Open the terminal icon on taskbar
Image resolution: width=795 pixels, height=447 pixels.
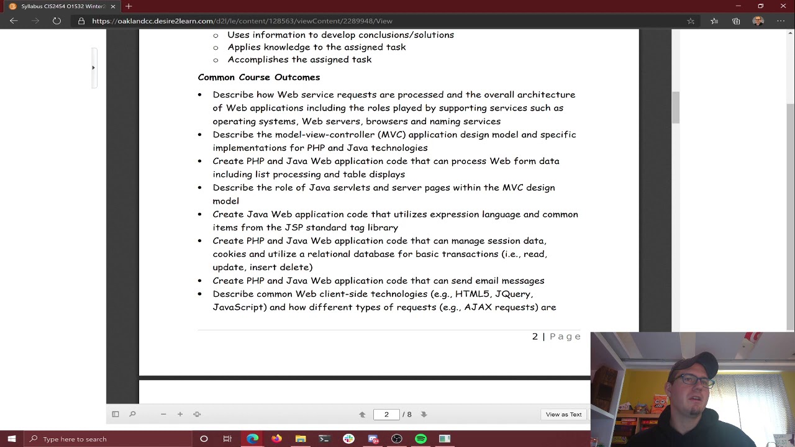[324, 439]
